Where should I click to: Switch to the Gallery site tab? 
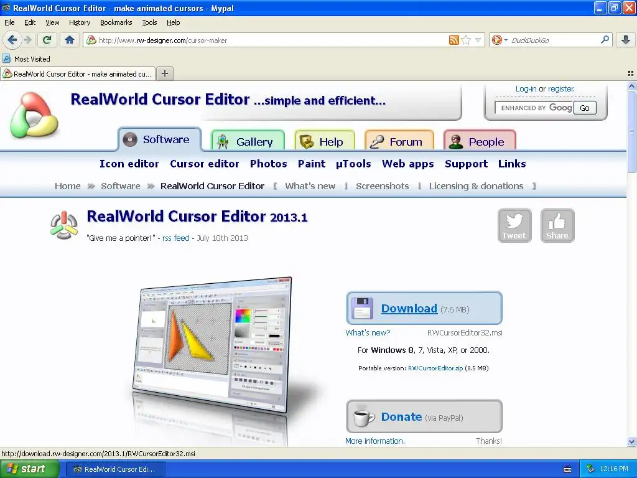tap(248, 141)
